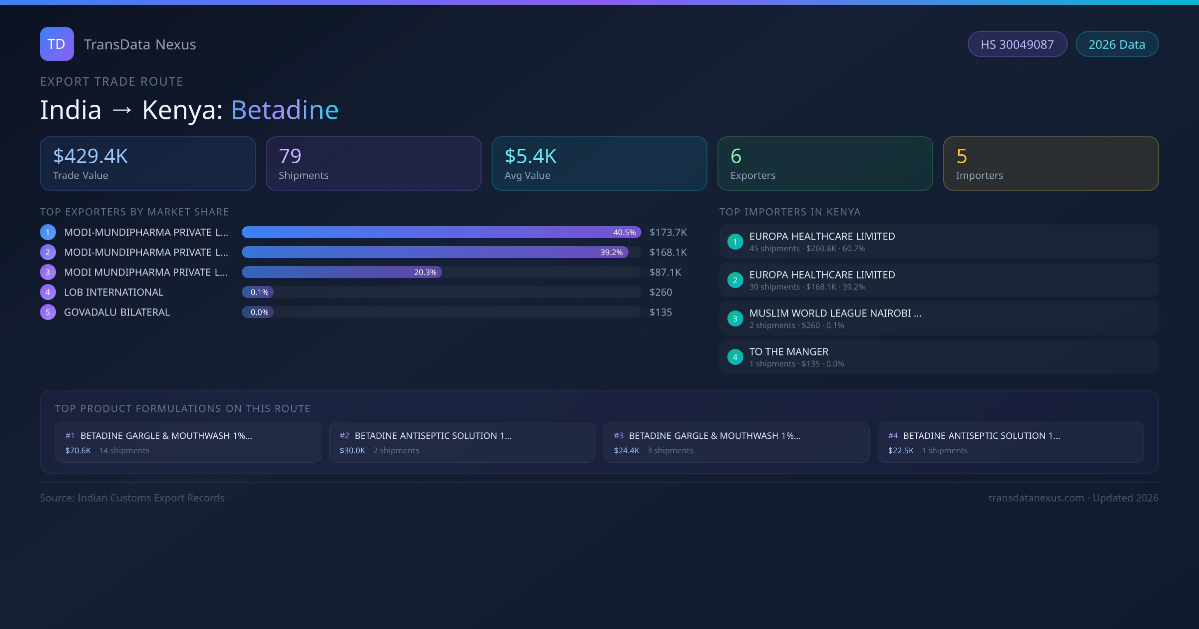Click transdatanexus.com footer link

click(1036, 498)
